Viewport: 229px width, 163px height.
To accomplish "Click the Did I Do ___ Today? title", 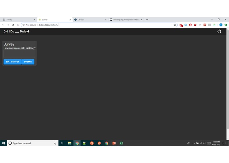I will [x=16, y=31].
